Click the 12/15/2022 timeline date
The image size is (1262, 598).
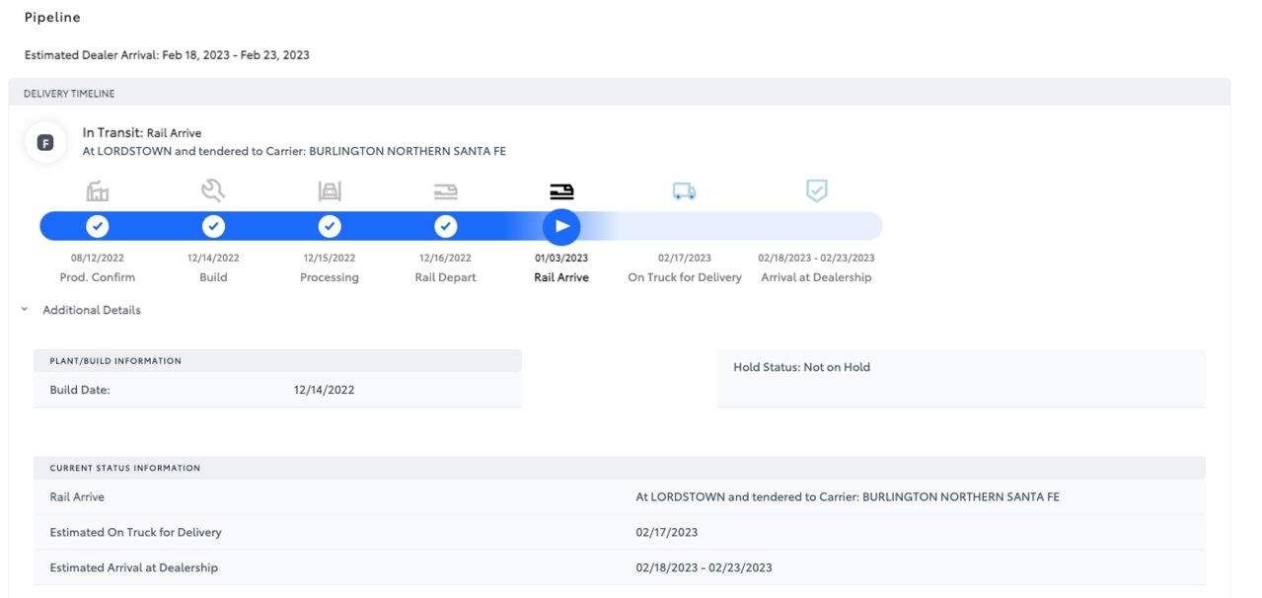tap(330, 259)
